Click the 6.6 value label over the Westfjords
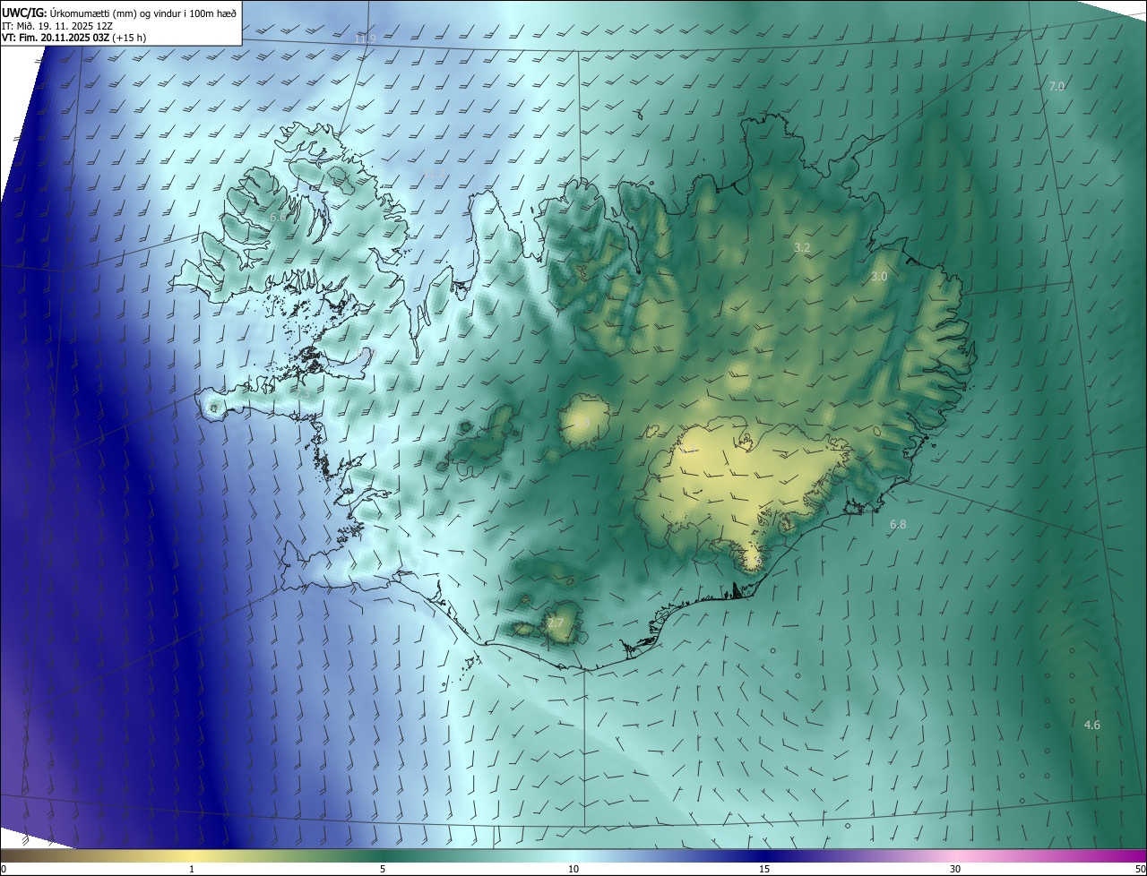1147x876 pixels. coord(278,217)
